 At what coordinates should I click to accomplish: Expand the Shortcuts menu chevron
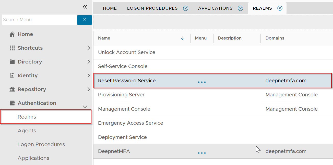coord(89,48)
